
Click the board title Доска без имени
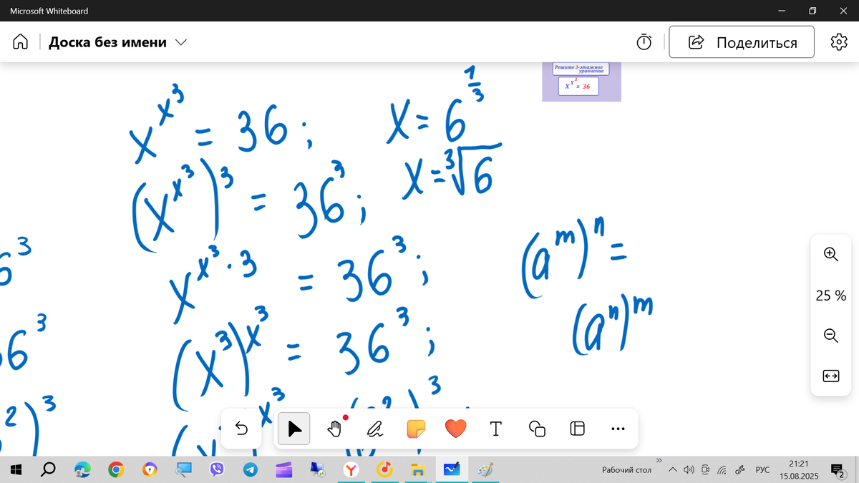pyautogui.click(x=107, y=42)
